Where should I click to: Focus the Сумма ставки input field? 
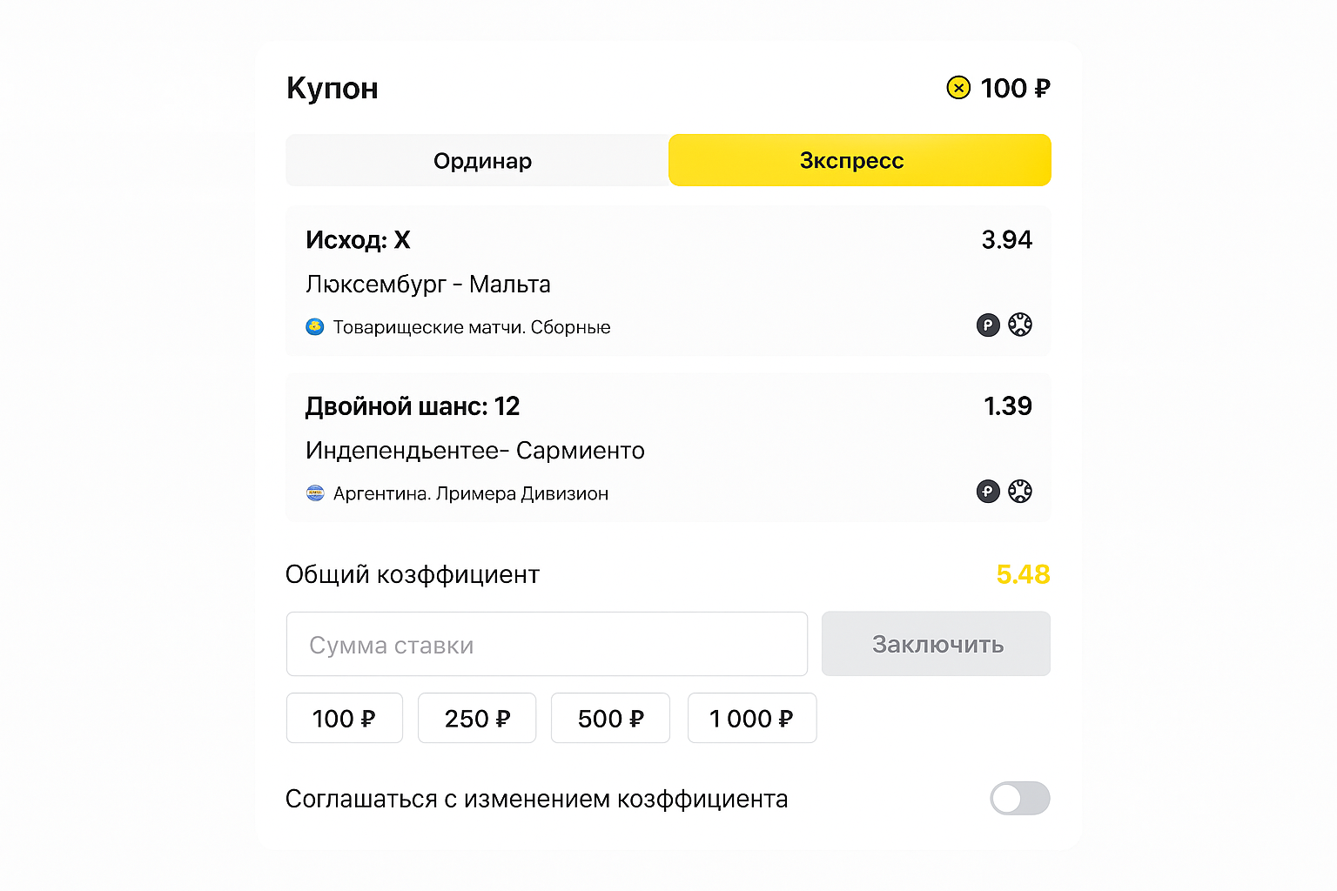pyautogui.click(x=547, y=645)
